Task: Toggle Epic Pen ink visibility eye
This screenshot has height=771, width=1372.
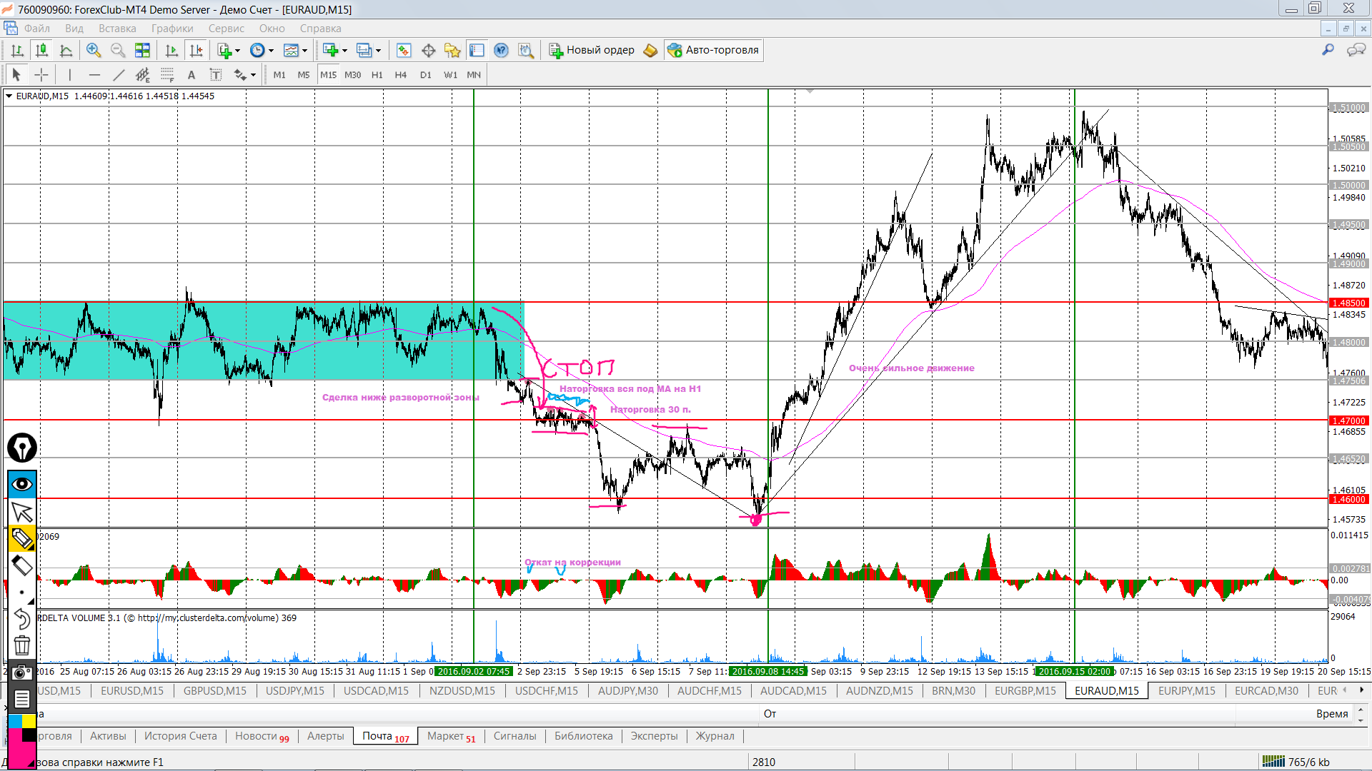Action: click(22, 484)
